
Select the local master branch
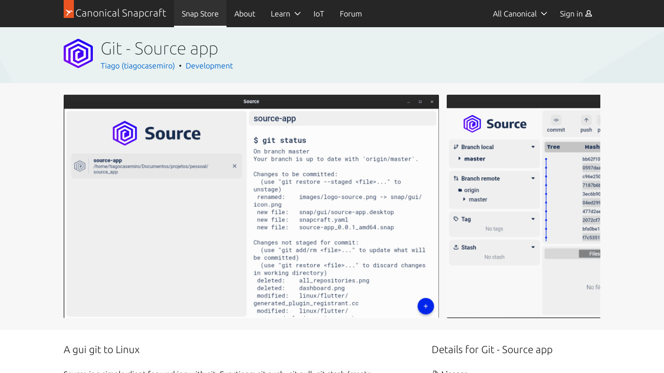click(474, 159)
